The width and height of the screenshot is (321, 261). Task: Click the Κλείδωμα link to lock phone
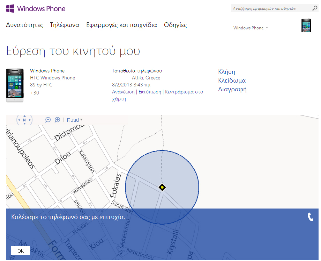[232, 80]
